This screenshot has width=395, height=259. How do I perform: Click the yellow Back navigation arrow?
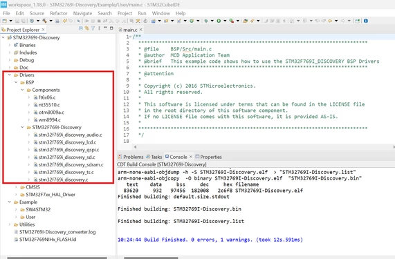pos(330,21)
